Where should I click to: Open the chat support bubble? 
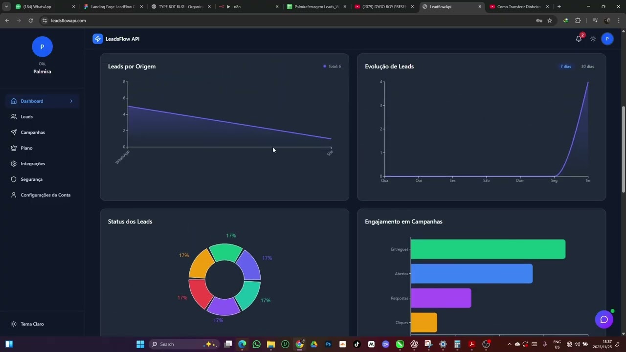[604, 319]
